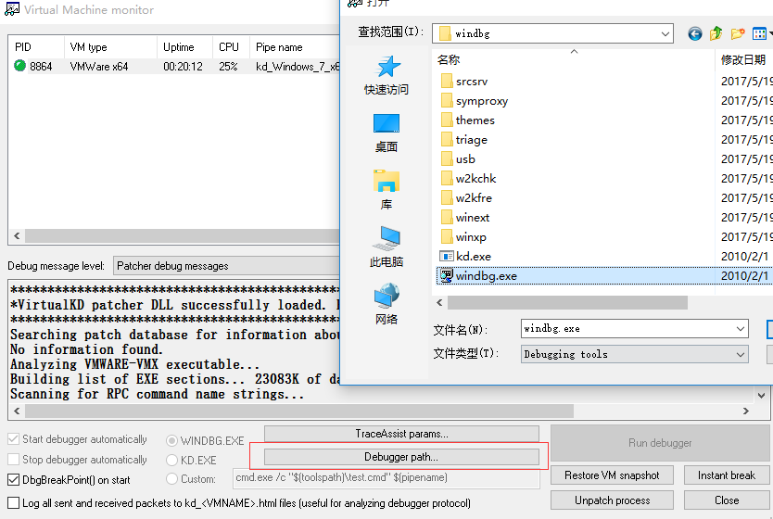Click the Debugger path button
The image size is (773, 519).
pyautogui.click(x=401, y=457)
